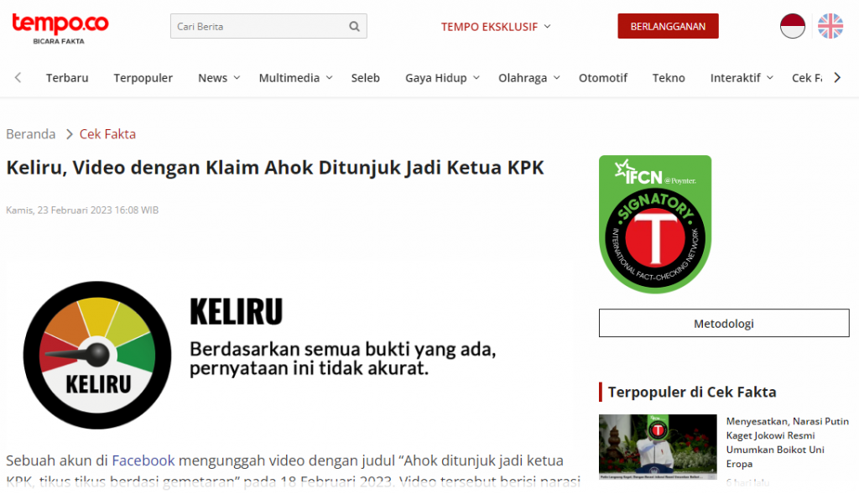Expand the Olahraga menu chevron
The width and height of the screenshot is (859, 494).
[x=557, y=78]
